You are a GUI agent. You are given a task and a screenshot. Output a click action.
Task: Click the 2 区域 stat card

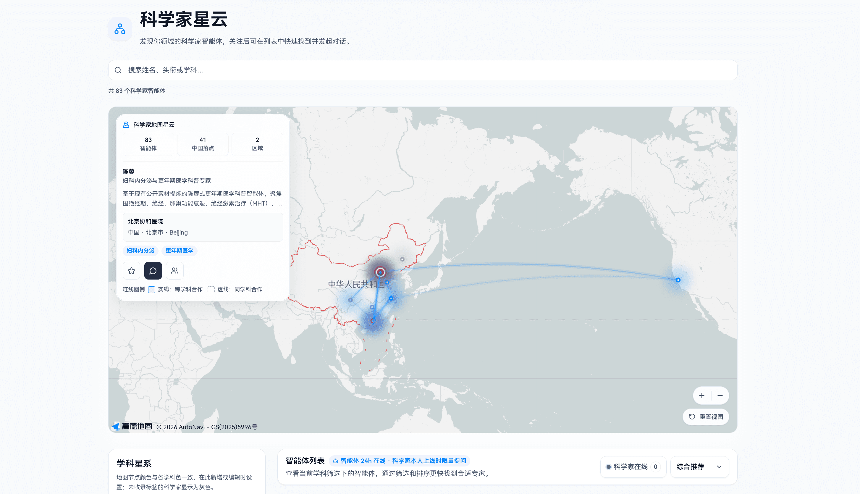tap(257, 144)
